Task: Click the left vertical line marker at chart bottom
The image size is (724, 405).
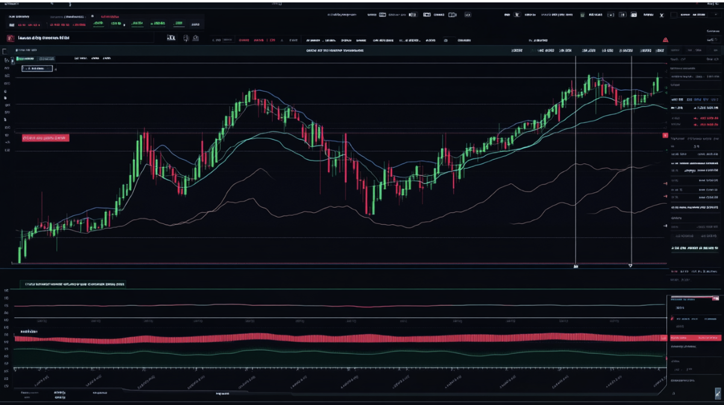Action: coord(576,265)
